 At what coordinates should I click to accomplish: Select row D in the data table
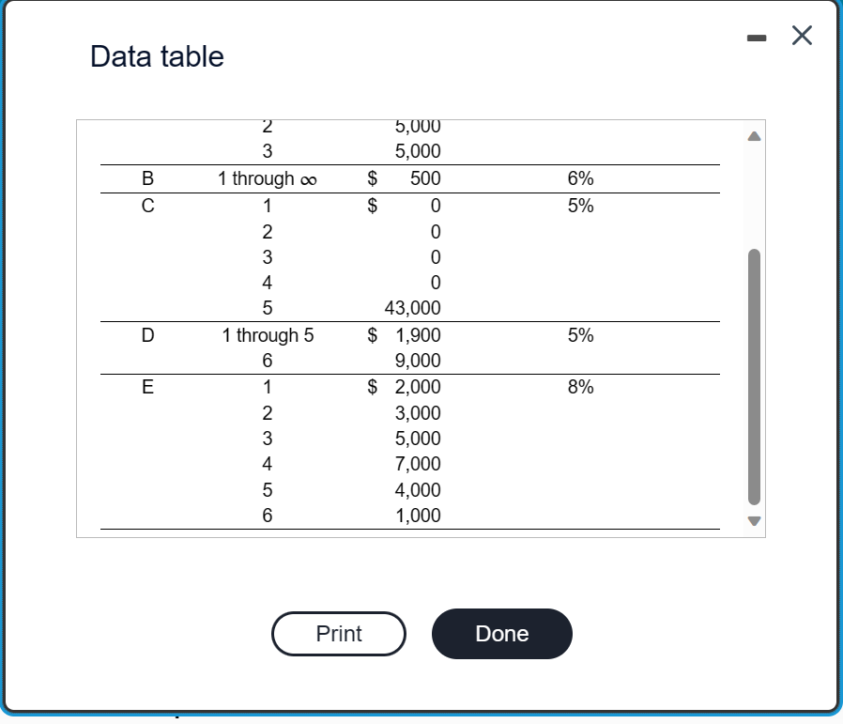point(147,334)
